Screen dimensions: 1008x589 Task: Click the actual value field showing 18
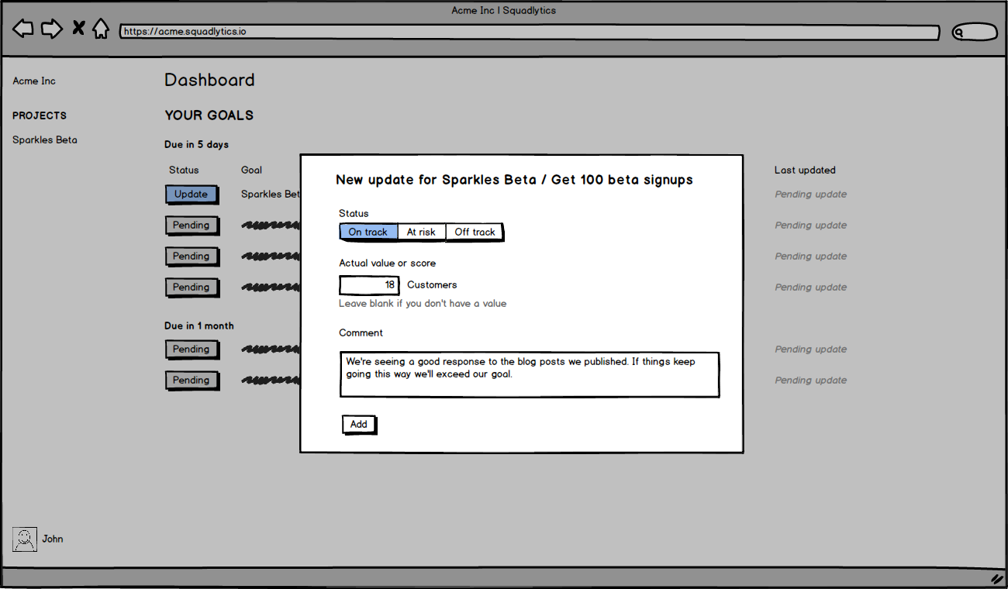tap(369, 284)
